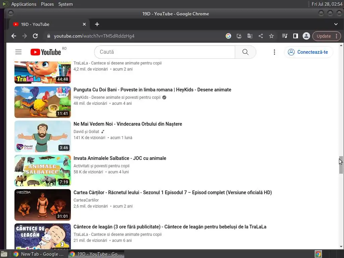This screenshot has width=344, height=258.
Task: Open the TraLaLa 44:48 video thumbnail
Action: [x=43, y=73]
